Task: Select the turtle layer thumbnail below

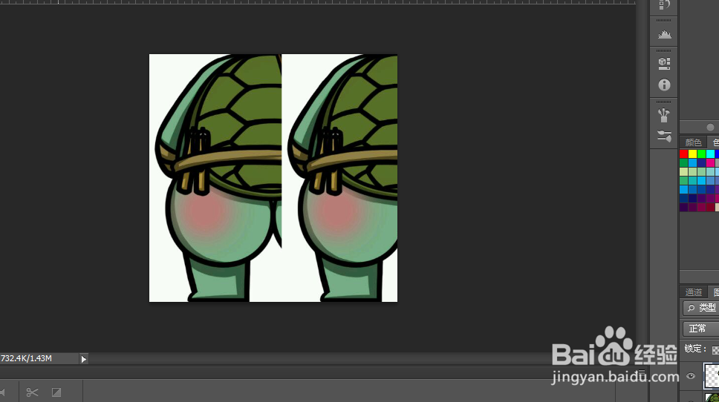Action: coord(712,398)
